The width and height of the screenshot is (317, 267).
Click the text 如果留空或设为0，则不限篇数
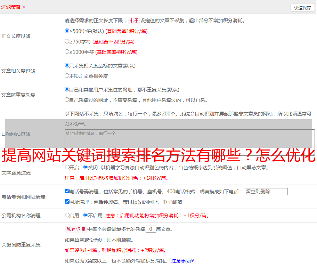[99, 240]
